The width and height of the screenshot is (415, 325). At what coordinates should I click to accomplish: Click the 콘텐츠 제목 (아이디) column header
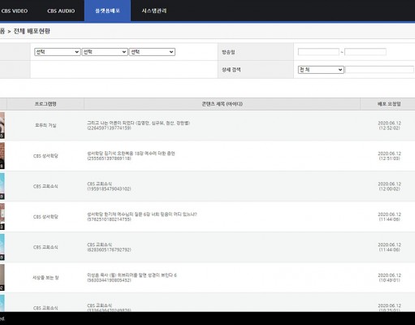(222, 104)
